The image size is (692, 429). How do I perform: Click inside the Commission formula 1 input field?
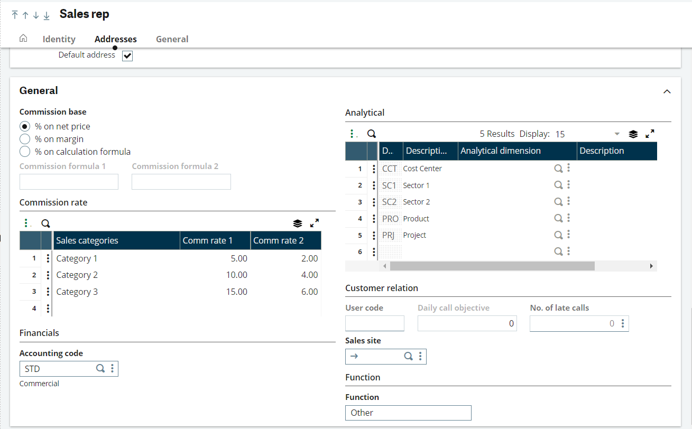click(x=69, y=181)
